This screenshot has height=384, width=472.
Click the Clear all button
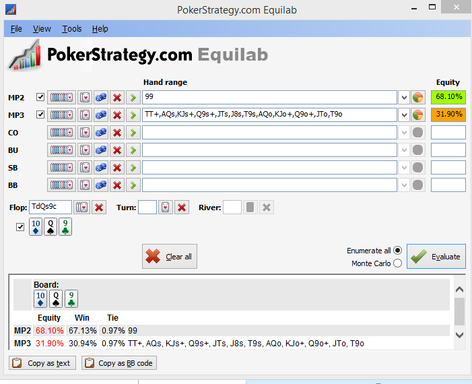pyautogui.click(x=170, y=256)
